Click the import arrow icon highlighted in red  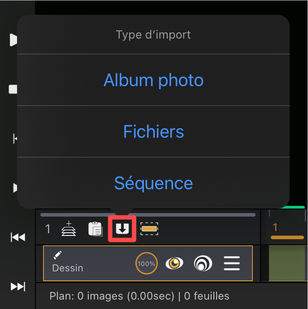pos(122,229)
